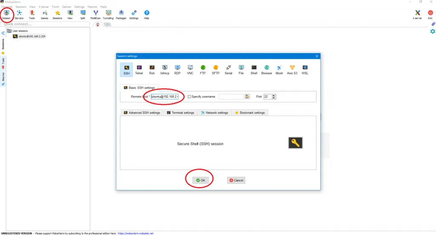Click the Tunneling toolbar icon
Screen dimensions: 436x235
point(108,15)
